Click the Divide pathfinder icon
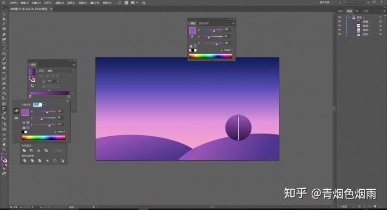Image resolution: width=387 pixels, height=210 pixels. point(25,161)
